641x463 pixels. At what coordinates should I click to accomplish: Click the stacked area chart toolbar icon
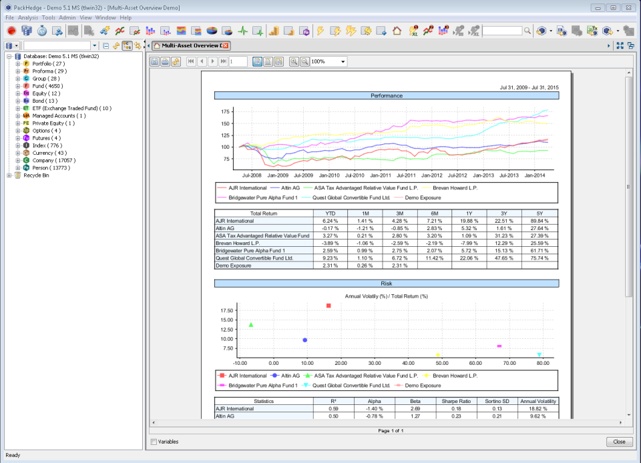click(181, 31)
